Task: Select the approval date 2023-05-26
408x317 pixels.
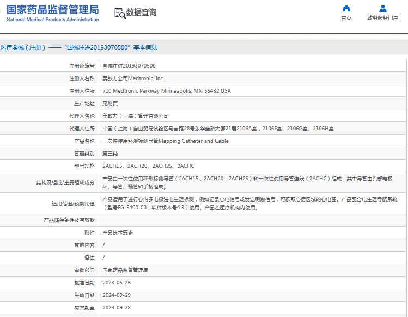Action: (117, 283)
